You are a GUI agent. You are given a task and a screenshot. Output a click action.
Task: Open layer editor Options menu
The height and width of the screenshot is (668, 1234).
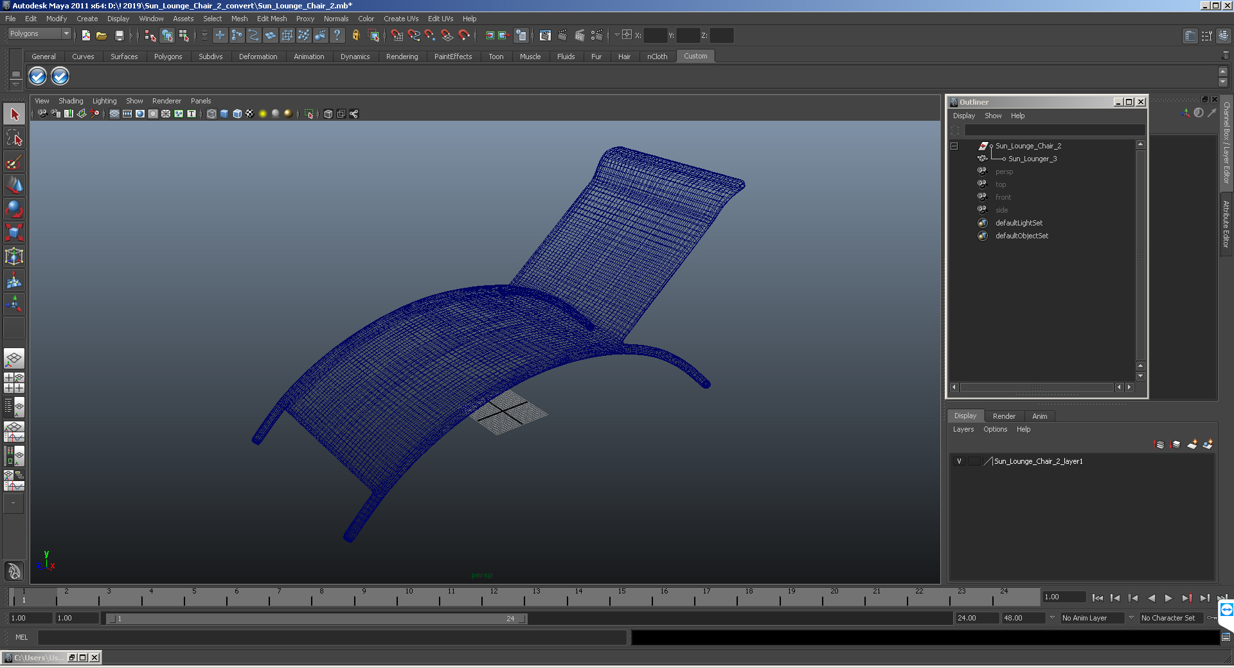(x=995, y=429)
